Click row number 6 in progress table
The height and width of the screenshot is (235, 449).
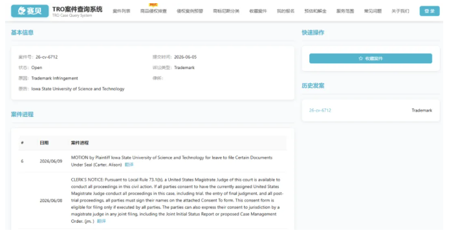[x=22, y=161]
